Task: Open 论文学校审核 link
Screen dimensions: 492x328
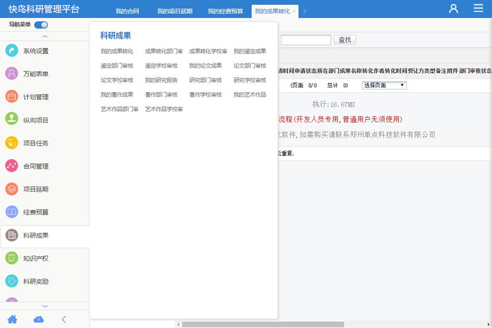Action: tap(117, 80)
